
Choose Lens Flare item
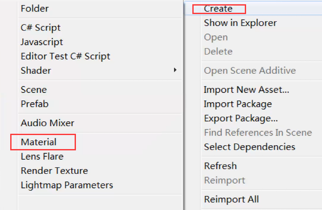click(42, 156)
